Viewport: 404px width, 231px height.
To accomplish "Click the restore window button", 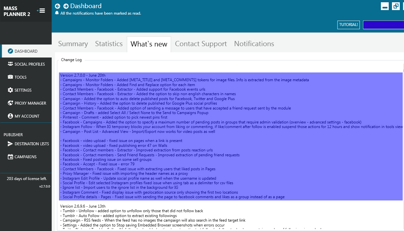I will tap(396, 6).
